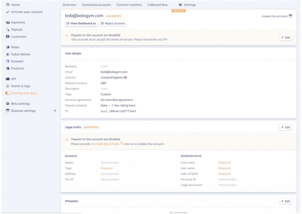Click View dashboard as
Viewport: 302px width, 214px height.
coord(81,23)
